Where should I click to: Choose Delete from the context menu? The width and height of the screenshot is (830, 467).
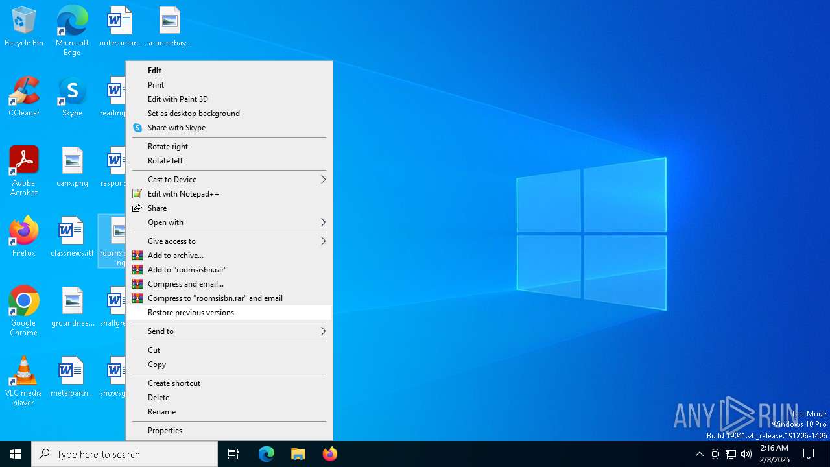click(229, 398)
